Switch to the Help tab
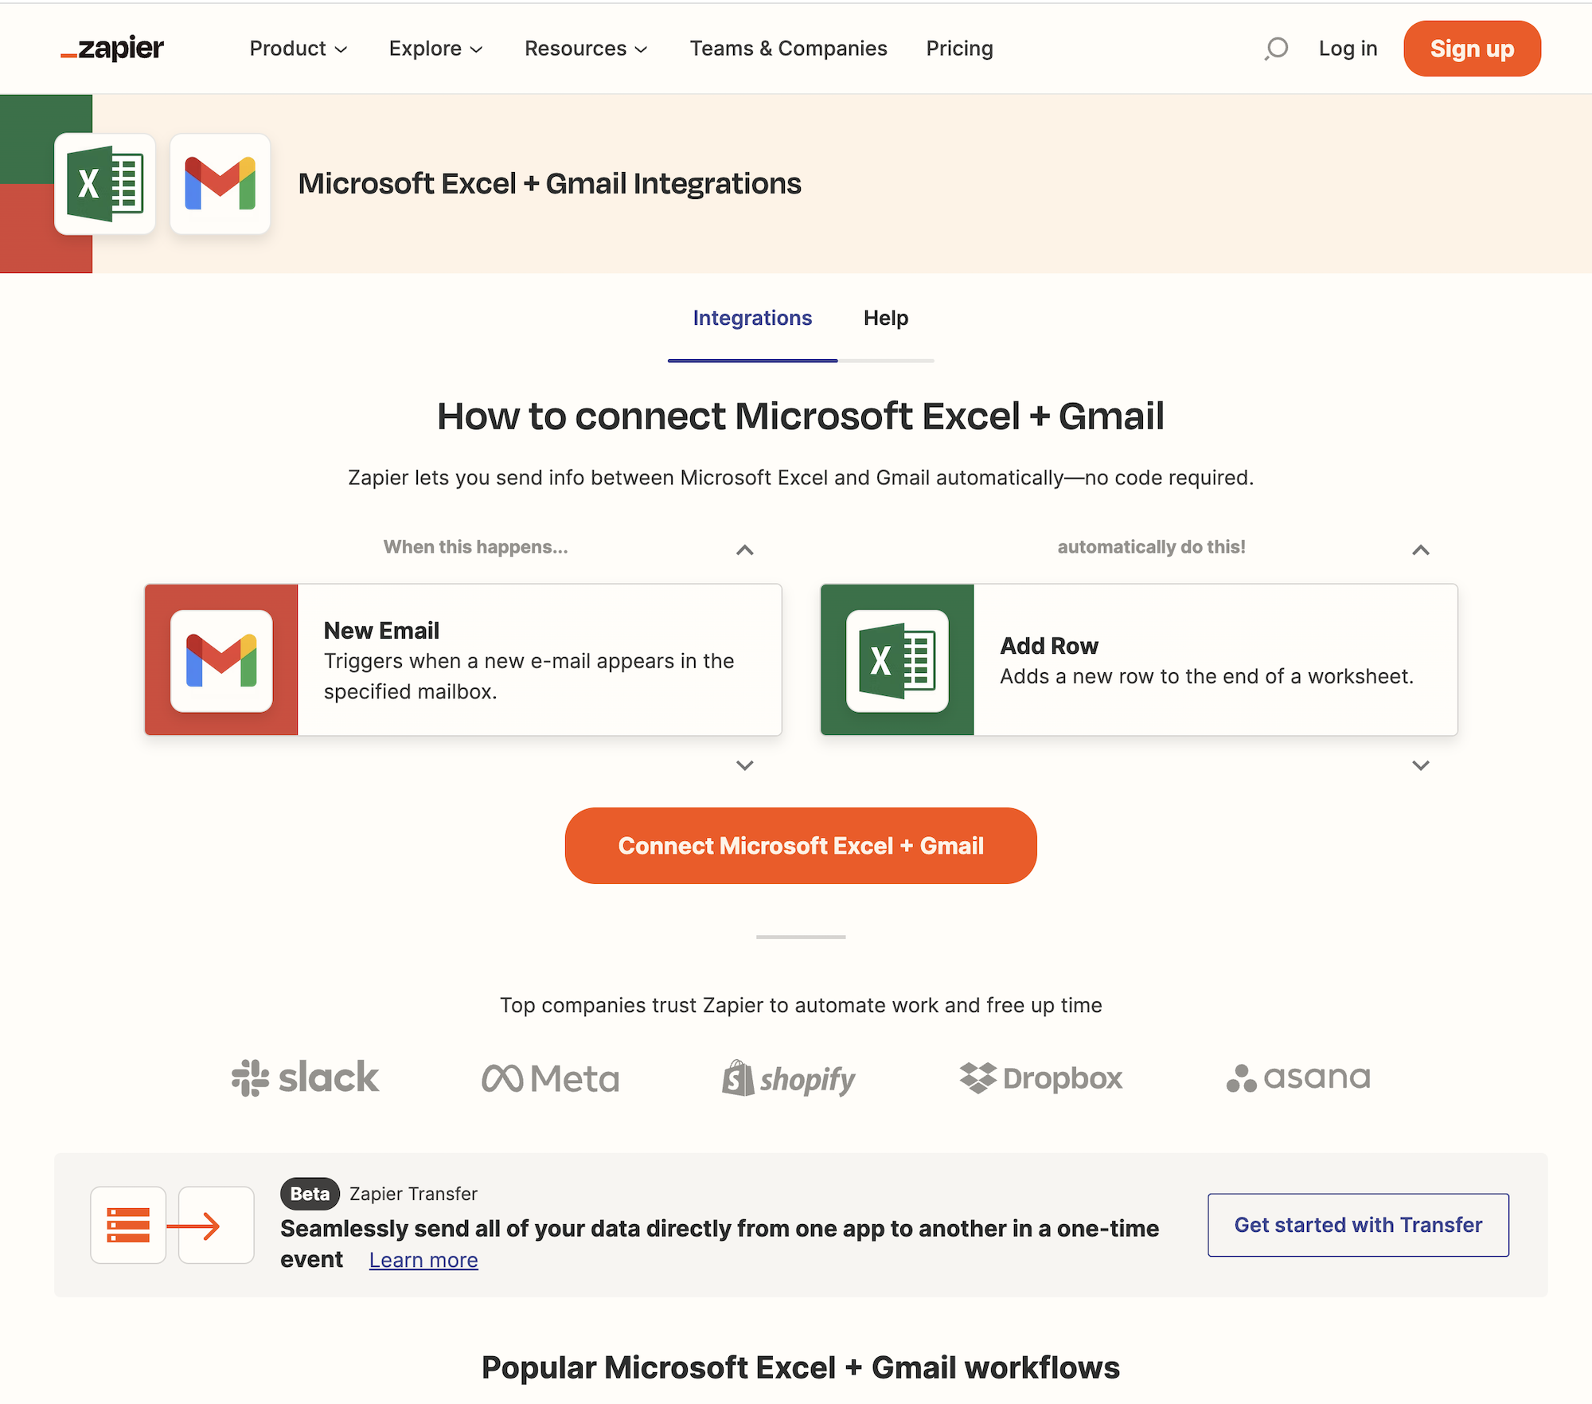Viewport: 1592px width, 1404px height. tap(886, 318)
